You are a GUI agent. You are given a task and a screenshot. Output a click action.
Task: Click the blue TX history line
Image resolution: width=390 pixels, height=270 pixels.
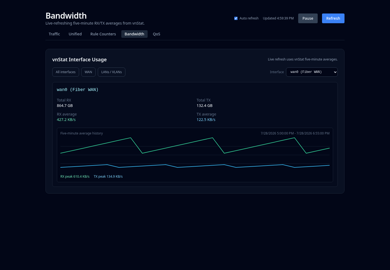(x=195, y=166)
